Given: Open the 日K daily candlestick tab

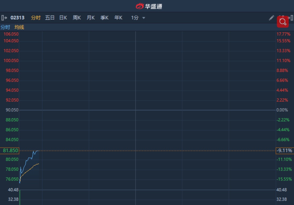Looking at the screenshot, I should pos(63,18).
